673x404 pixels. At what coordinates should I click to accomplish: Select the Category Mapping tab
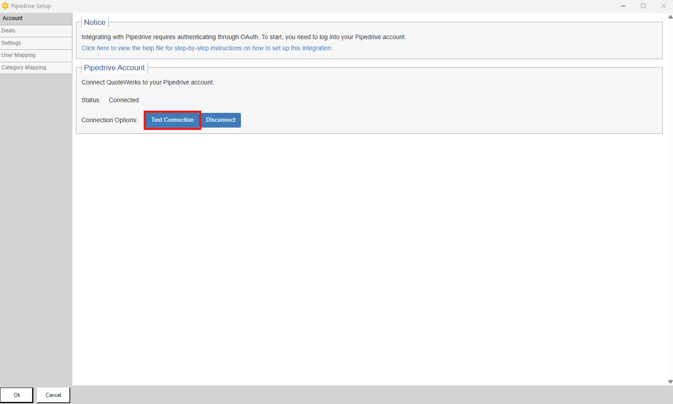[x=36, y=68]
